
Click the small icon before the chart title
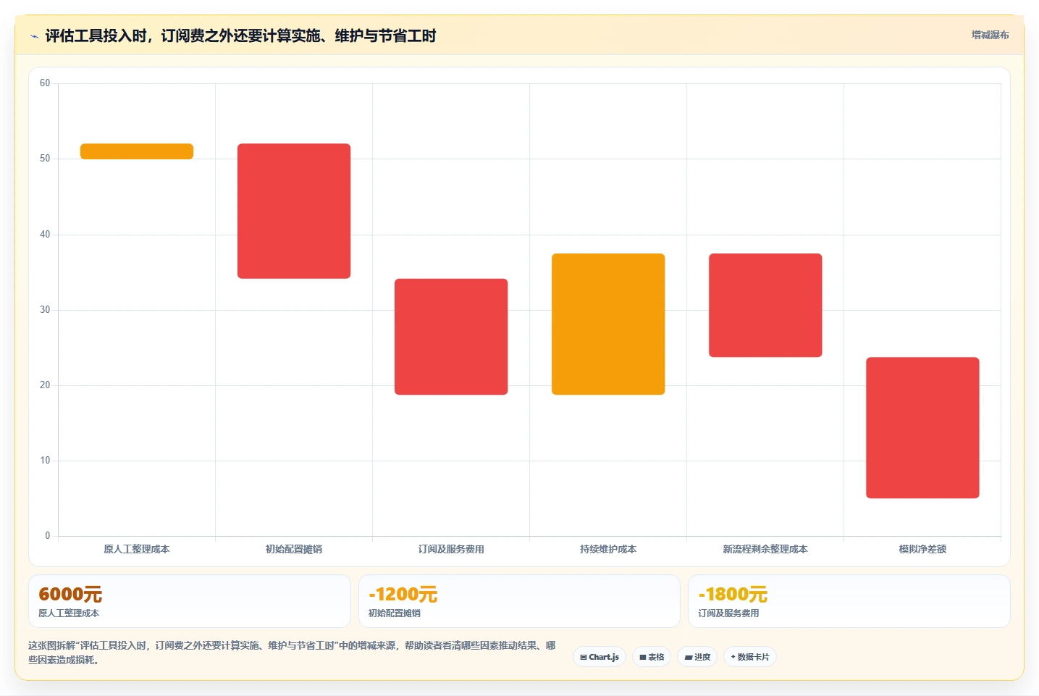click(x=34, y=36)
